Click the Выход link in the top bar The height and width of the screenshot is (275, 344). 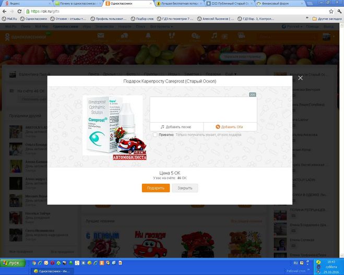(x=329, y=27)
